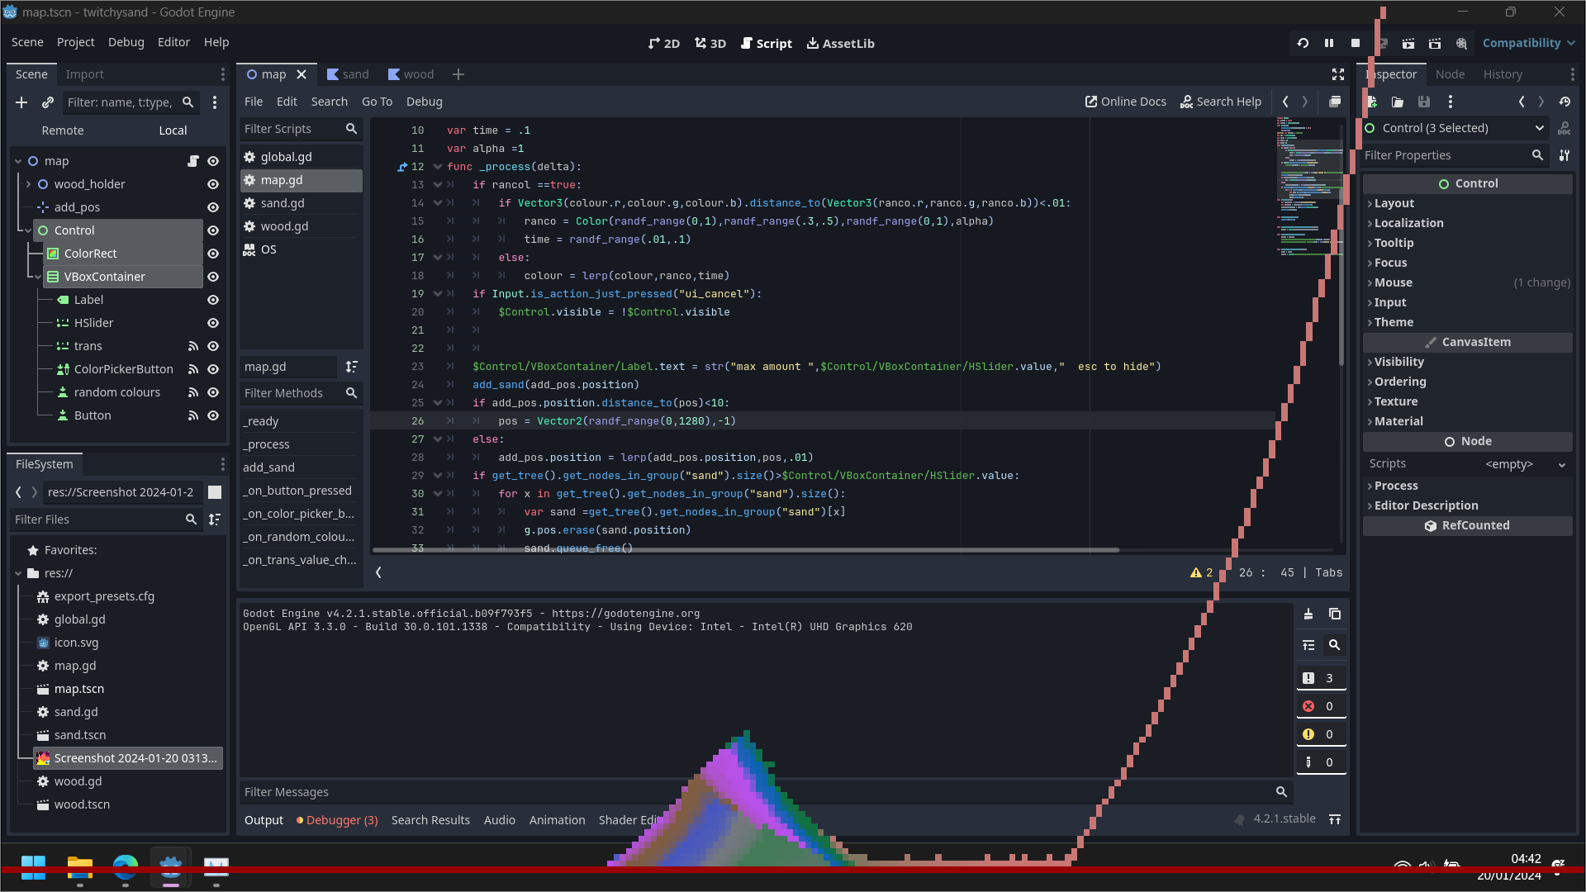Open the Compatibility renderer dropdown
This screenshot has height=892, width=1586.
point(1527,43)
